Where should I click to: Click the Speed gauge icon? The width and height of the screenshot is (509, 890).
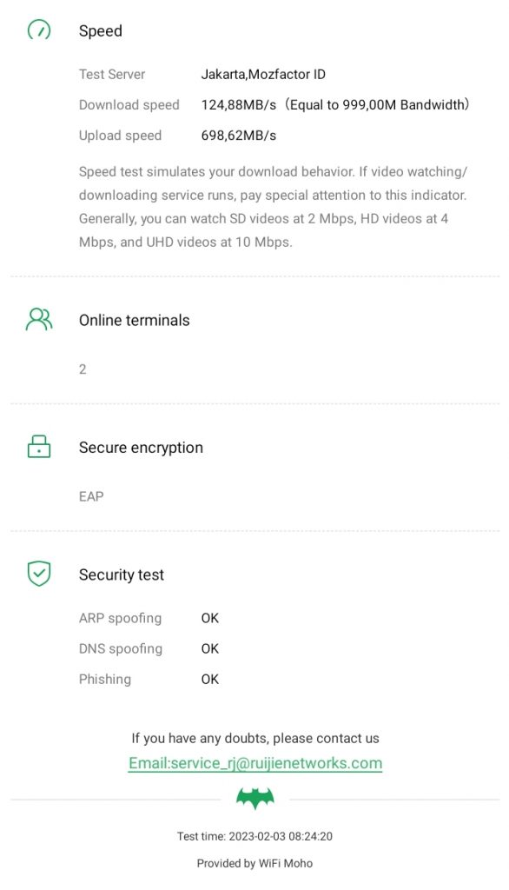[39, 30]
